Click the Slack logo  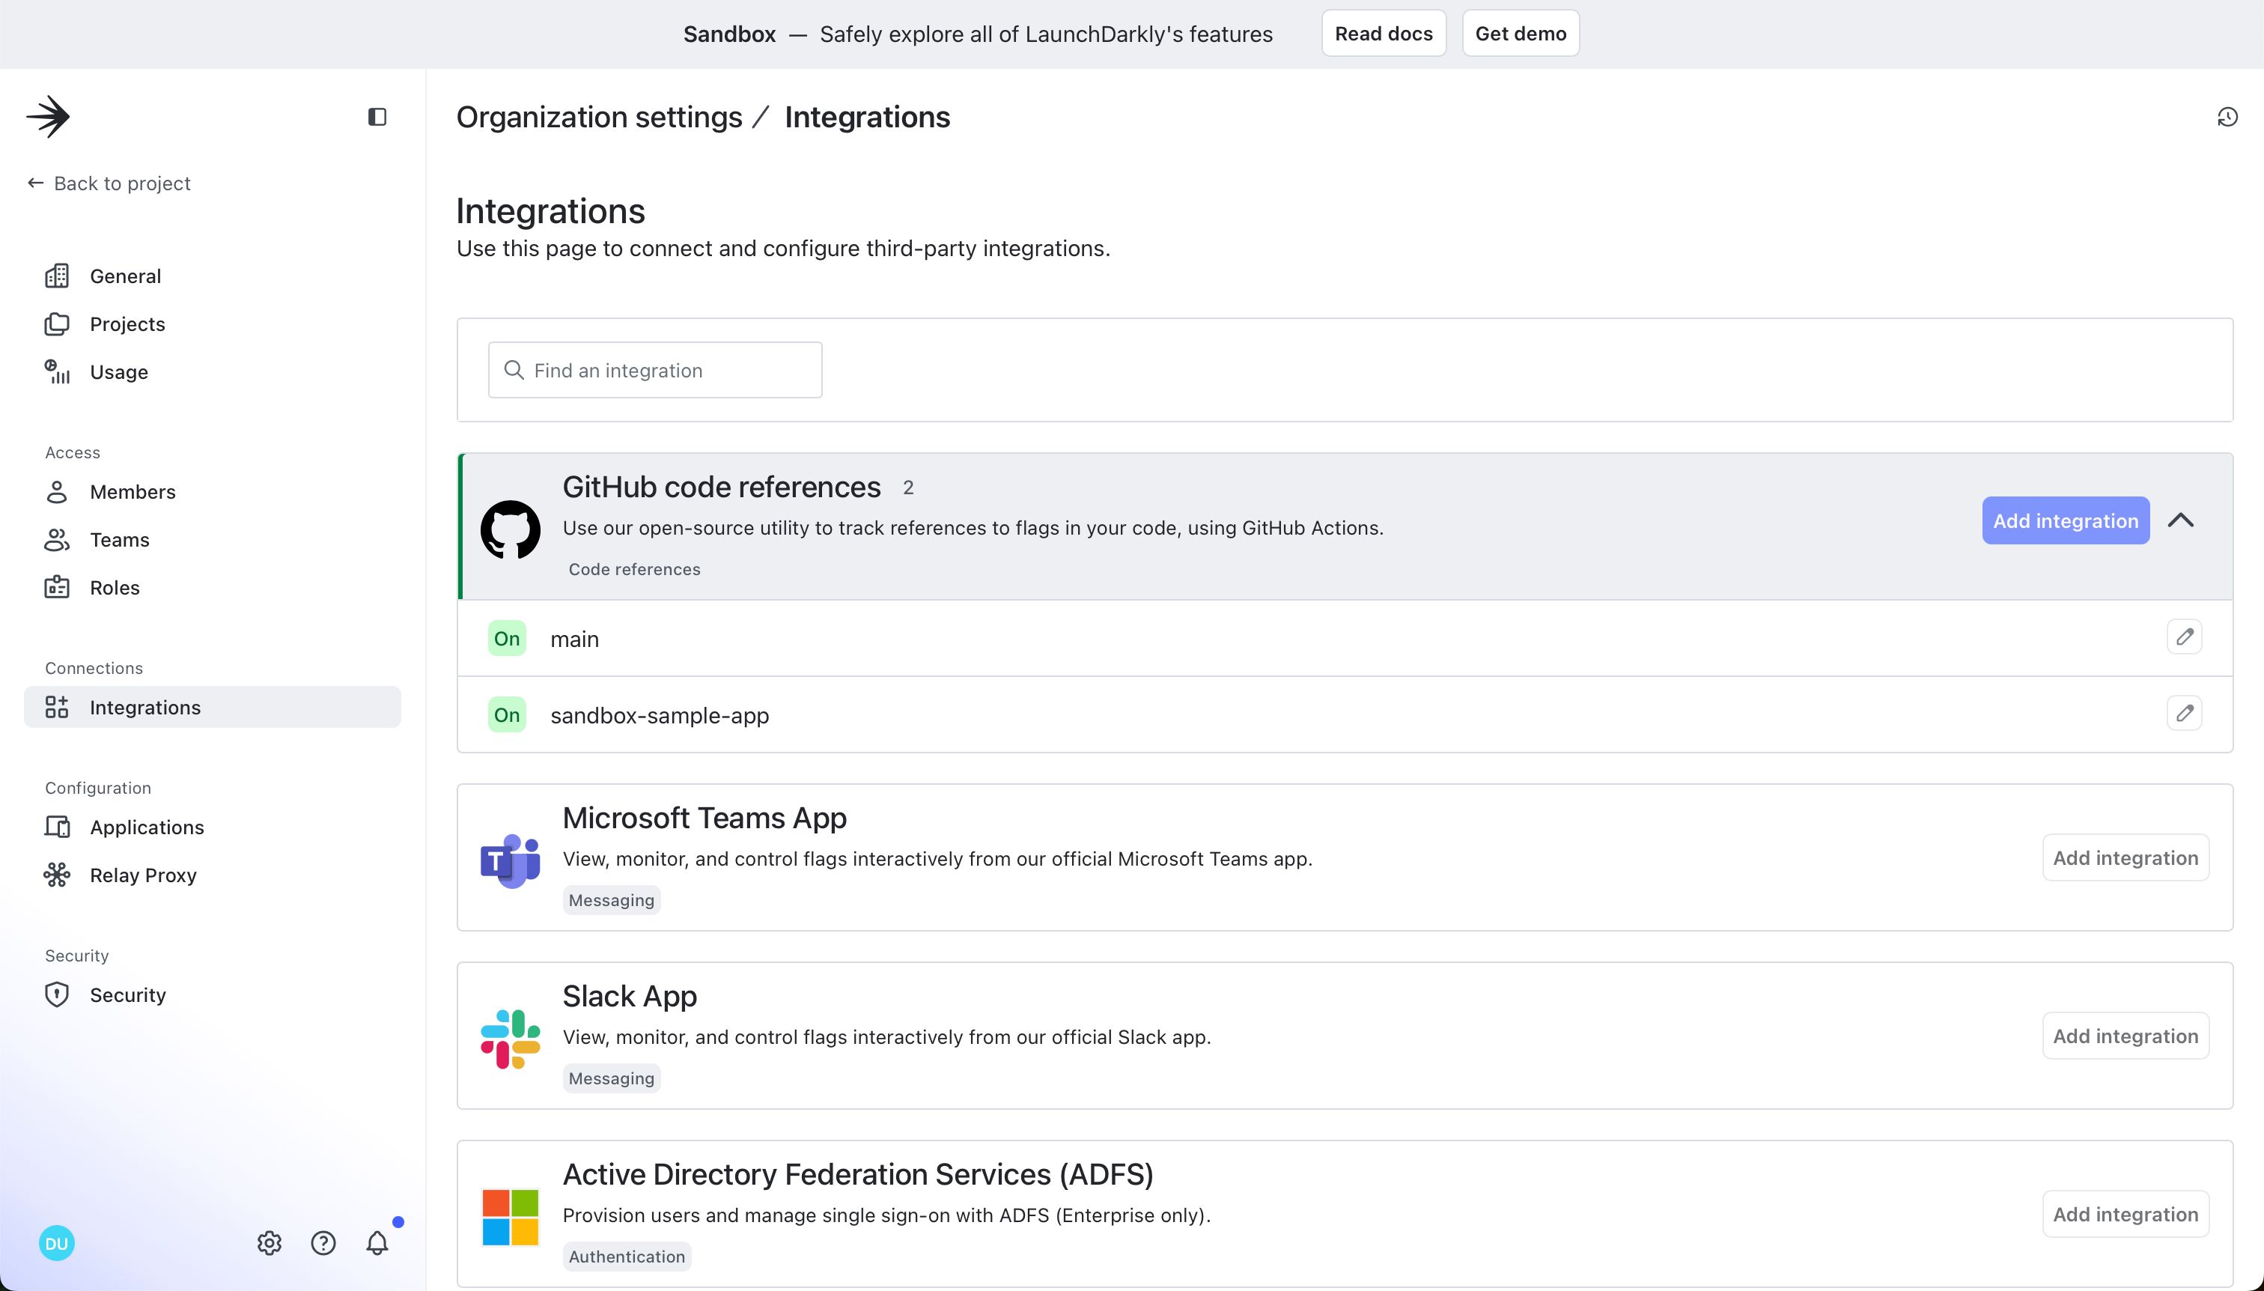click(x=511, y=1039)
